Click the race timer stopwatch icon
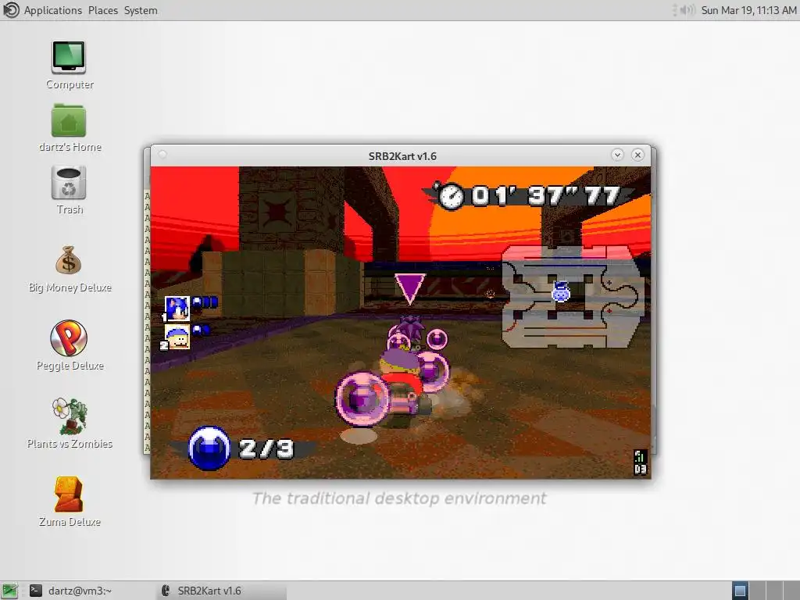800x600 pixels. pyautogui.click(x=451, y=196)
